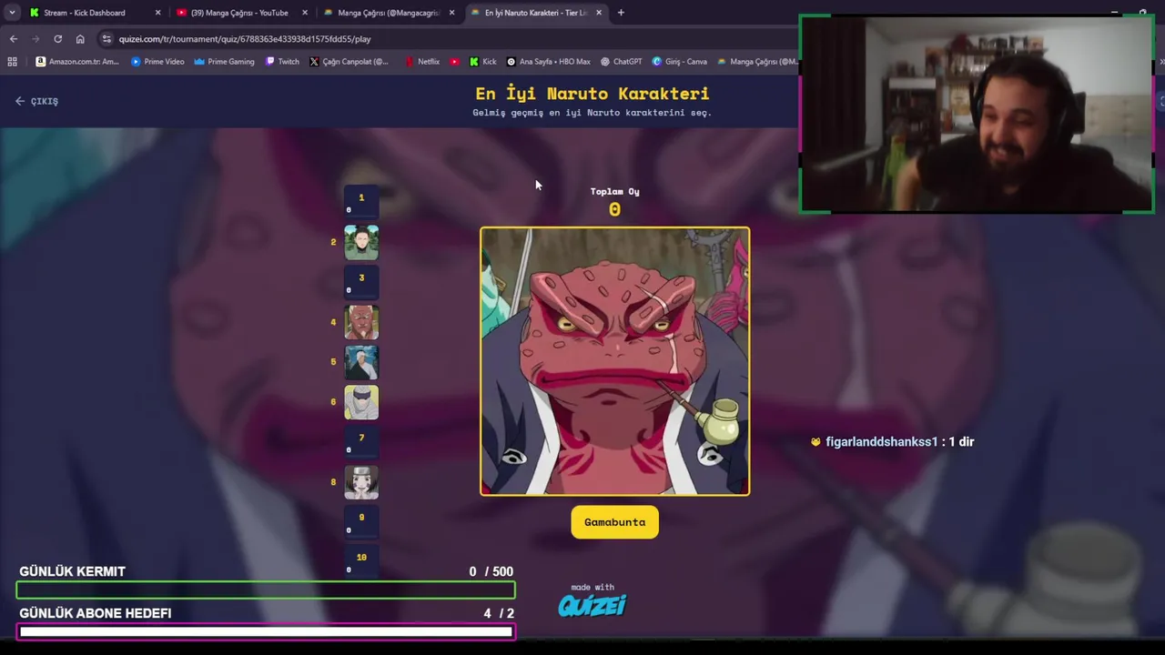
Task: Select the rank 4 character thumbnail
Action: click(x=361, y=322)
